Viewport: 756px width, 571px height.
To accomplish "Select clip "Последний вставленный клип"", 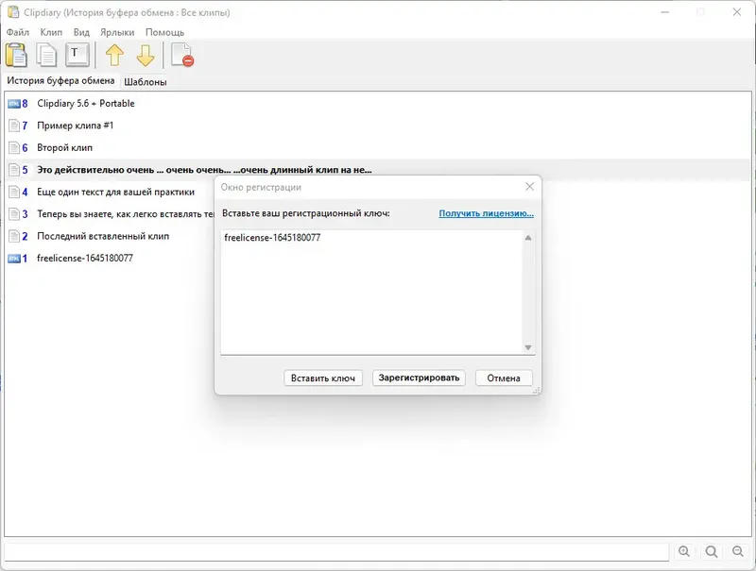I will [103, 236].
